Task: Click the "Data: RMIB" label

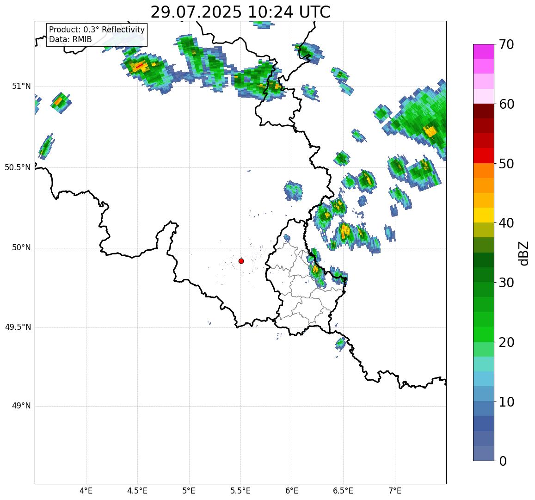Action: (x=70, y=40)
